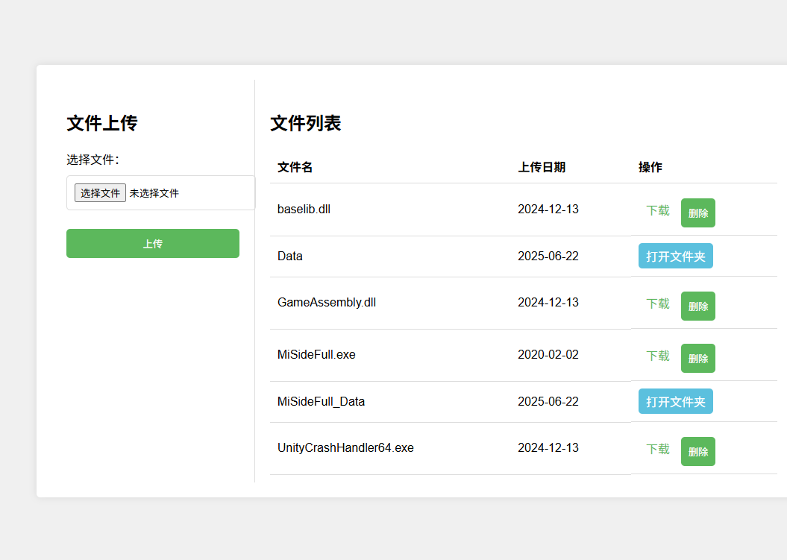Open the MiSideFull_Data folder
The image size is (787, 560).
coord(675,401)
